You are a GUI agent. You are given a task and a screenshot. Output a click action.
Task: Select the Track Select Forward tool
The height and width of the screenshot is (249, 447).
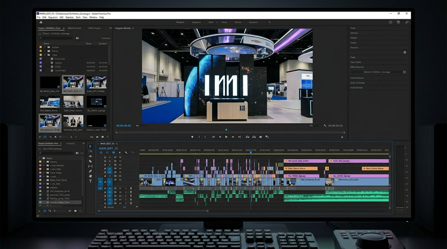[x=91, y=151]
